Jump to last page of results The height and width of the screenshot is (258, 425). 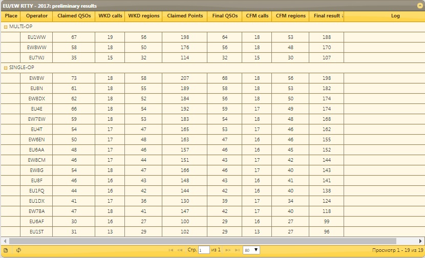coord(237,250)
